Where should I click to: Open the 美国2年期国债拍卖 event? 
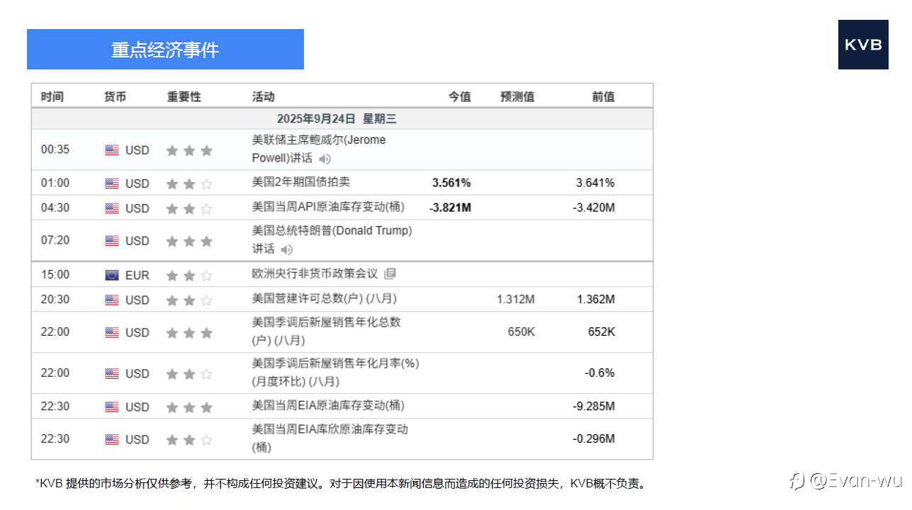click(301, 182)
